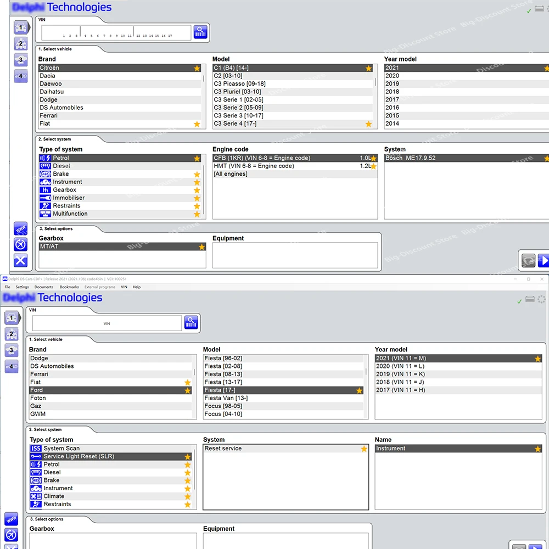Choose model C3 Picasso [09-18]
The width and height of the screenshot is (549, 549).
[293, 84]
